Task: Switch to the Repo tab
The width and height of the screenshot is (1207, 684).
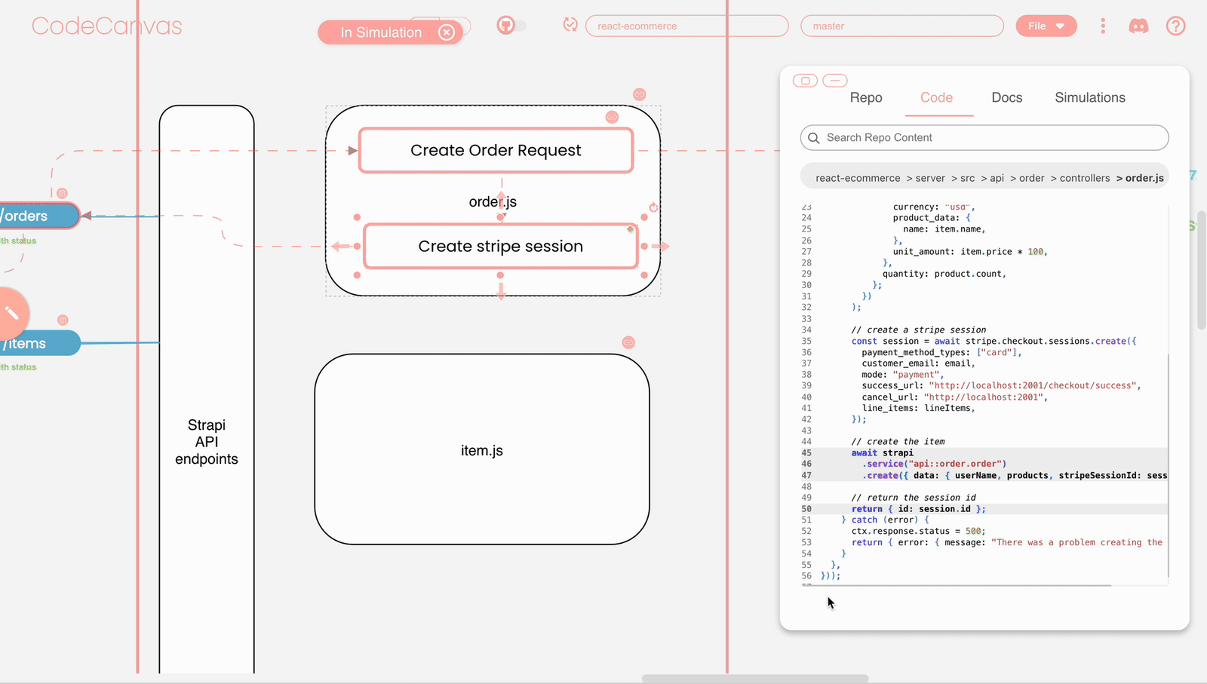Action: (x=865, y=97)
